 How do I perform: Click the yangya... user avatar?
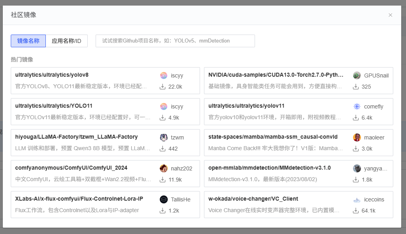point(357,168)
